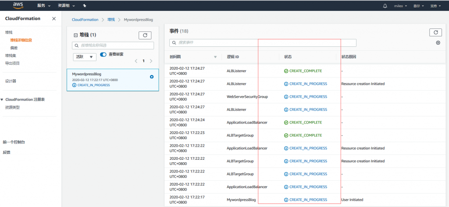
Task: Open the region selector menu
Action: [x=418, y=6]
